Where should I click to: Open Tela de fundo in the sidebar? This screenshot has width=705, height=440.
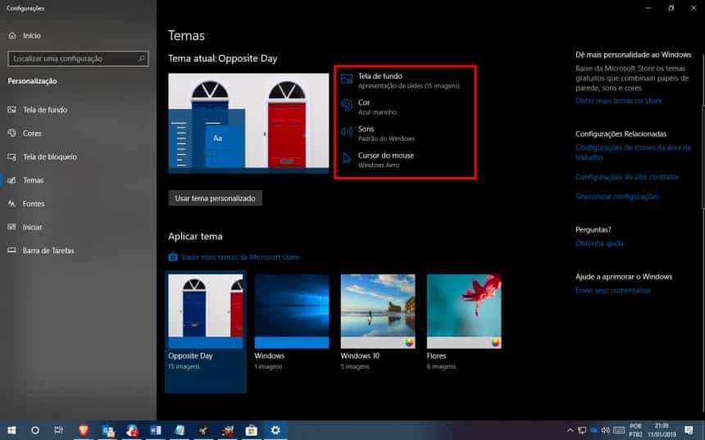point(38,110)
